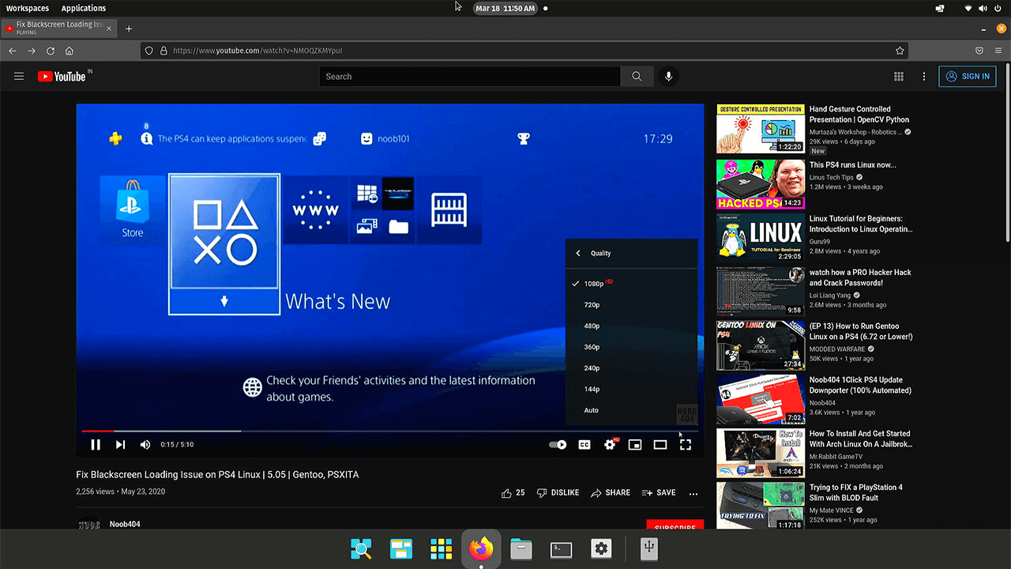Image resolution: width=1011 pixels, height=569 pixels.
Task: Click the SIGN IN button
Action: tap(968, 77)
